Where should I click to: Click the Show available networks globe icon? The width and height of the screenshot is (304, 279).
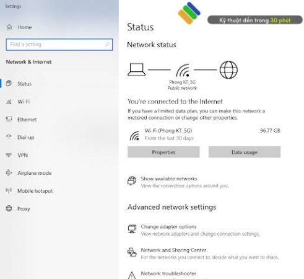(132, 180)
